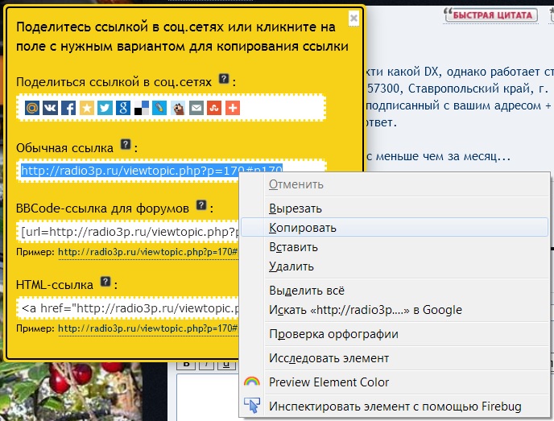Share link on Twitter

[105, 107]
